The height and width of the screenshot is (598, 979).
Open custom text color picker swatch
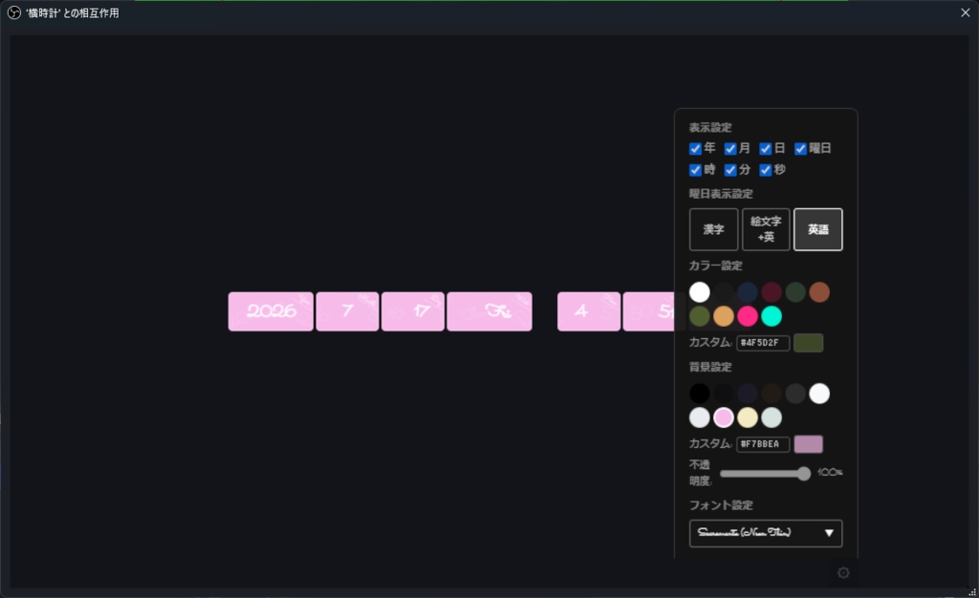pyautogui.click(x=808, y=343)
